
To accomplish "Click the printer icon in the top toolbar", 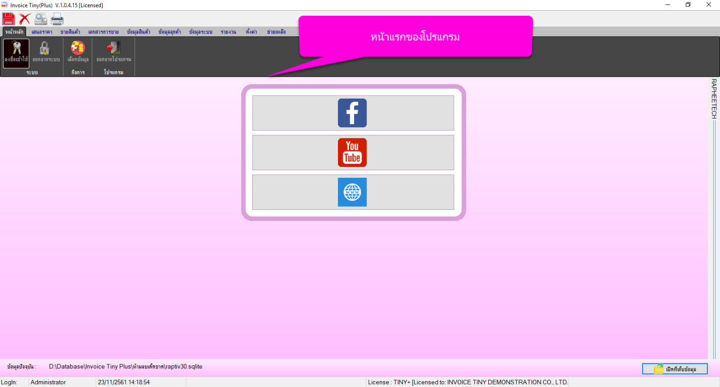I will [x=57, y=19].
